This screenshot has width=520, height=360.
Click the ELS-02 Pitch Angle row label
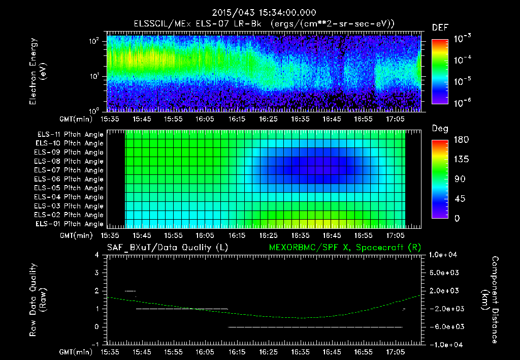pos(69,215)
